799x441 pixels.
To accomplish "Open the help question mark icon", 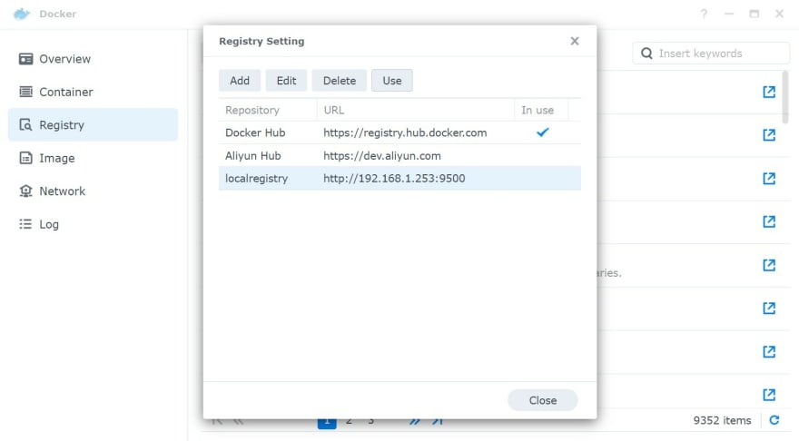I will coord(704,14).
